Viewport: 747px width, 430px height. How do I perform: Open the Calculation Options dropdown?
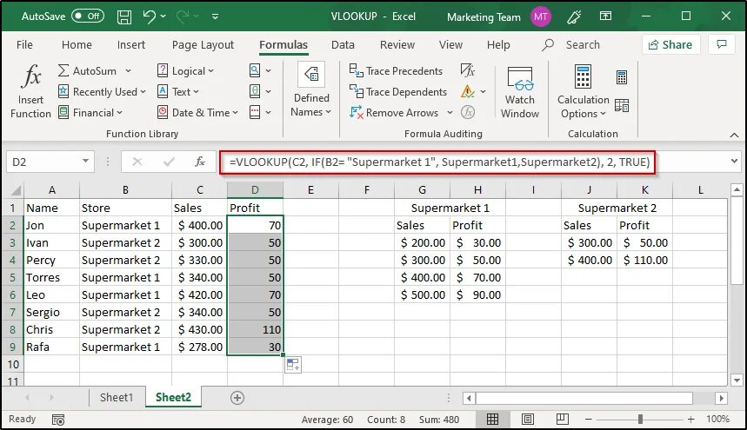(584, 92)
